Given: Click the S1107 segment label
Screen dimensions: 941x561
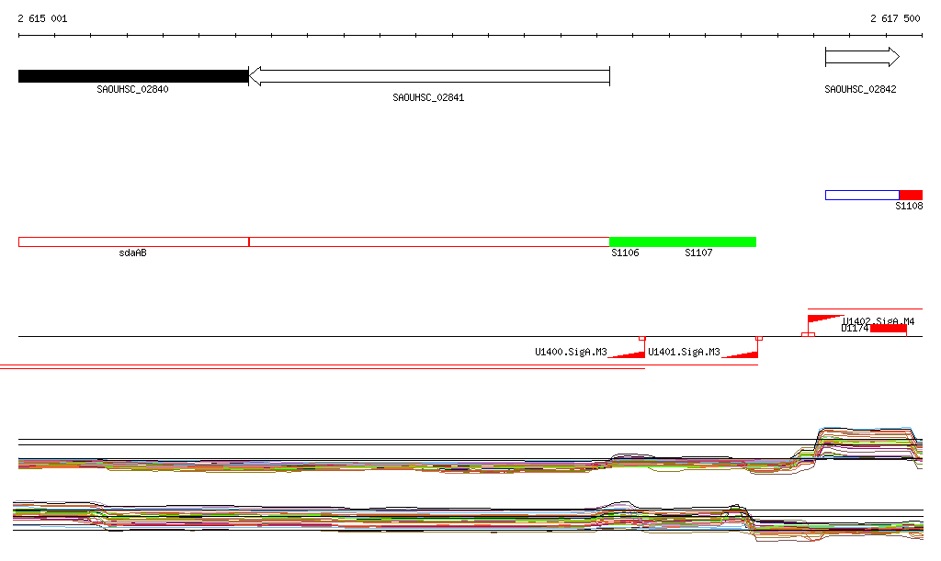Looking at the screenshot, I should 698,252.
